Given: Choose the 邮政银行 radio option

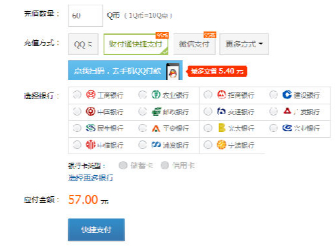Looking at the screenshot, I should 142,112.
